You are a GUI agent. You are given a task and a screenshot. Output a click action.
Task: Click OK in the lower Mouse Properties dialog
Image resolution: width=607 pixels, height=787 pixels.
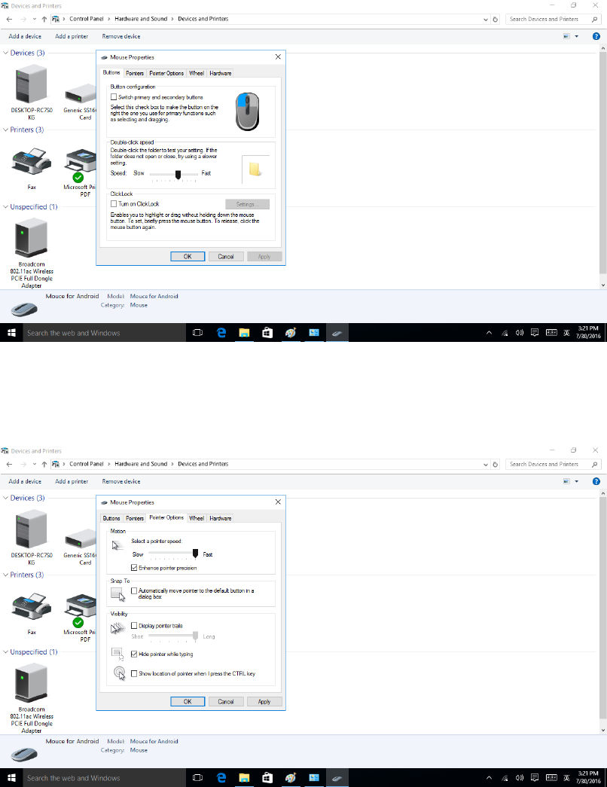point(188,702)
